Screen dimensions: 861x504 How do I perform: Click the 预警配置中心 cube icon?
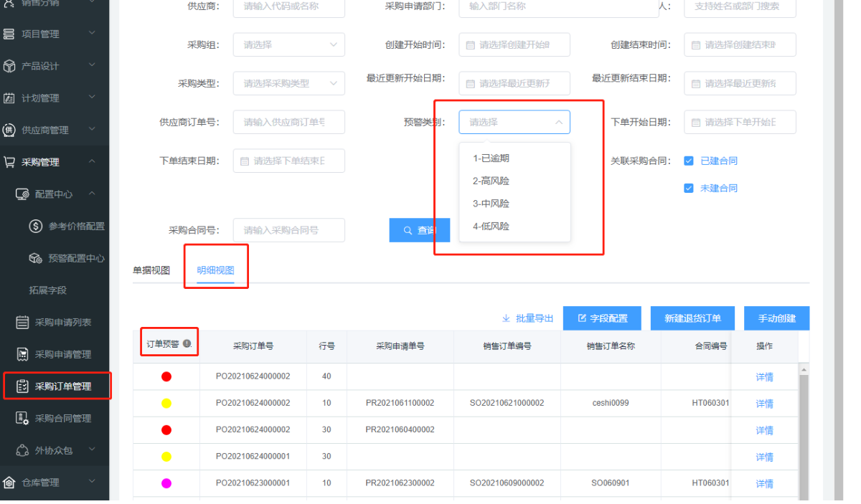click(36, 258)
